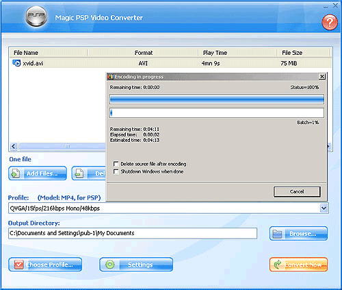342x290 pixels.
Task: Click the One file count label
Action: (20, 159)
